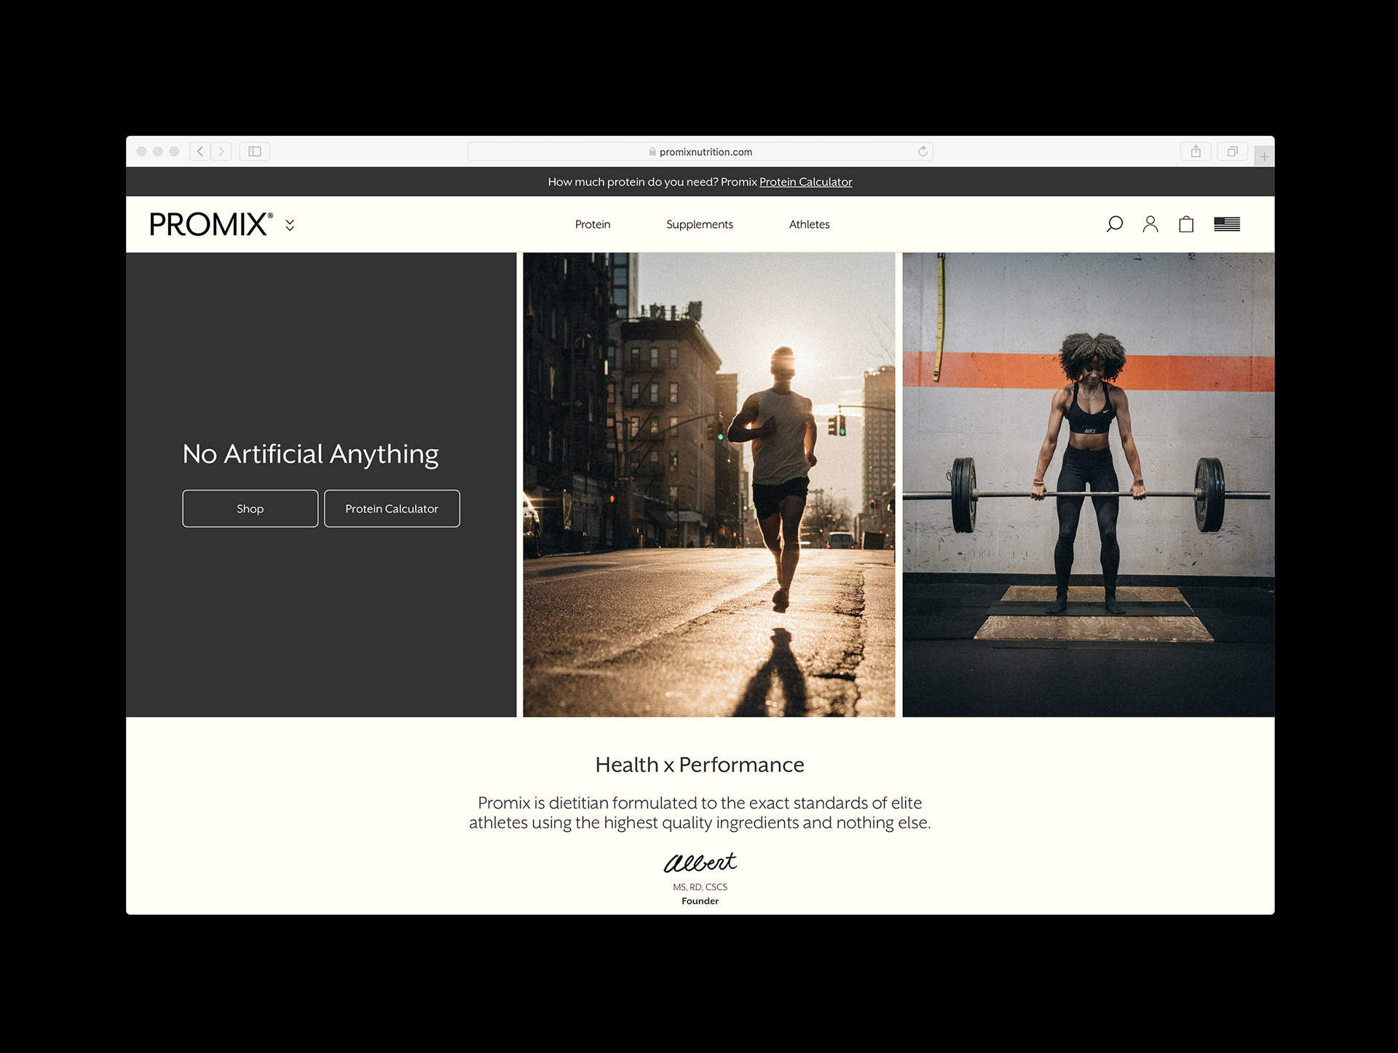Click the Health x Performance heading
The height and width of the screenshot is (1053, 1398).
700,765
